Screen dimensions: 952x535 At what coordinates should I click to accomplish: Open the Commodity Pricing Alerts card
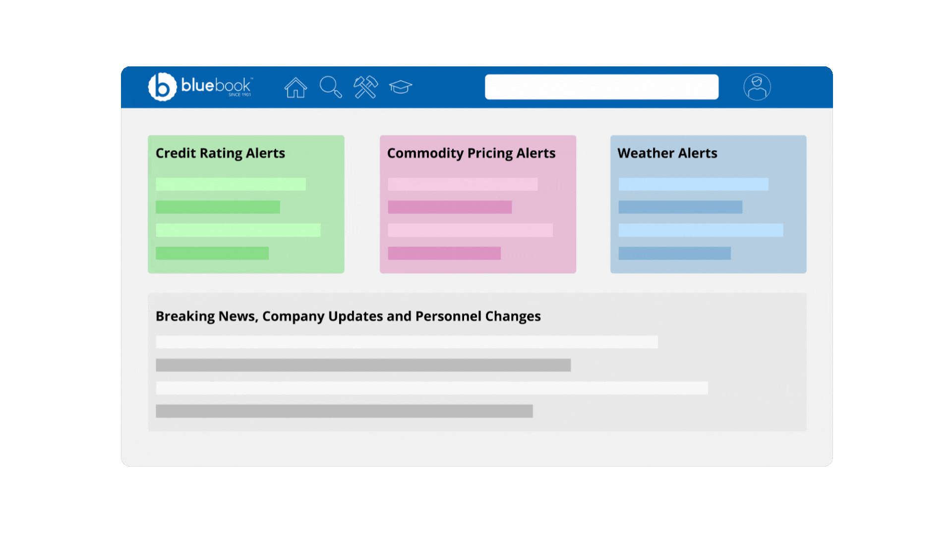pyautogui.click(x=478, y=204)
